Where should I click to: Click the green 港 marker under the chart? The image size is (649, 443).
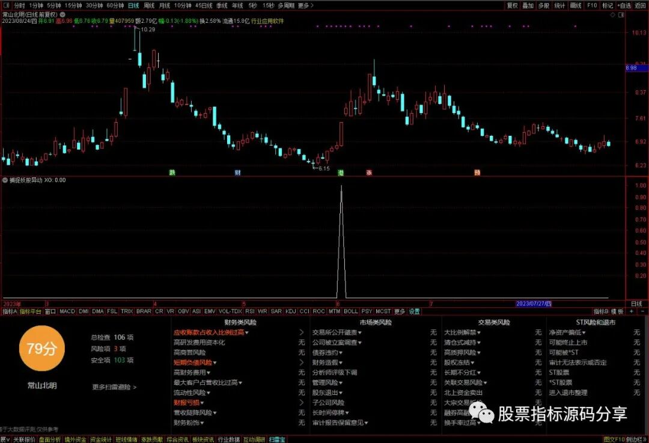(341, 173)
